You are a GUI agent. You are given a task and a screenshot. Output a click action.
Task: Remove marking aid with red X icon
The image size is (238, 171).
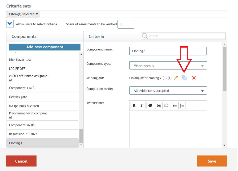[194, 78]
